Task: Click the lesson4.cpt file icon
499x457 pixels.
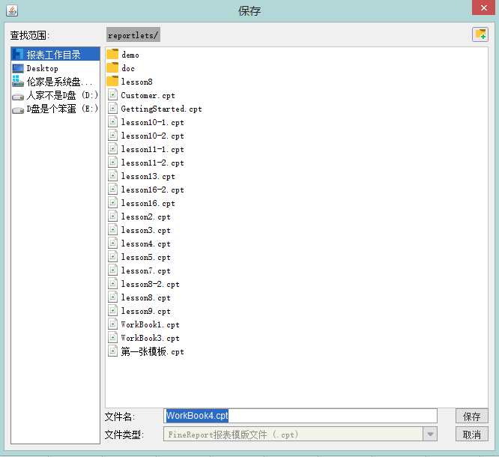Action: point(112,243)
